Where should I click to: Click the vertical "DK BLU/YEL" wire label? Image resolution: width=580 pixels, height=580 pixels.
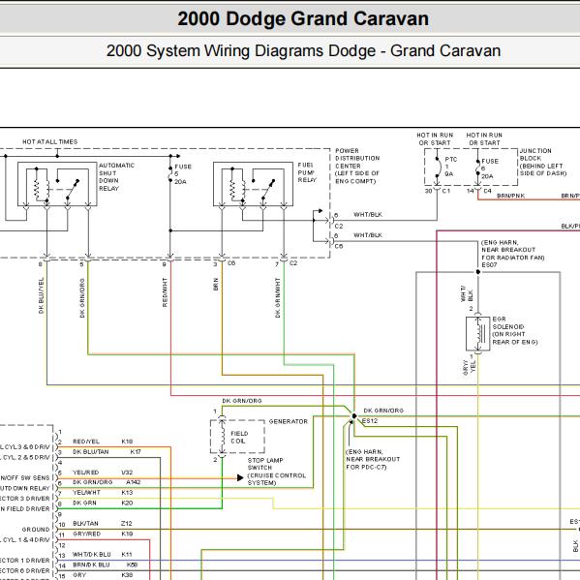click(x=41, y=295)
